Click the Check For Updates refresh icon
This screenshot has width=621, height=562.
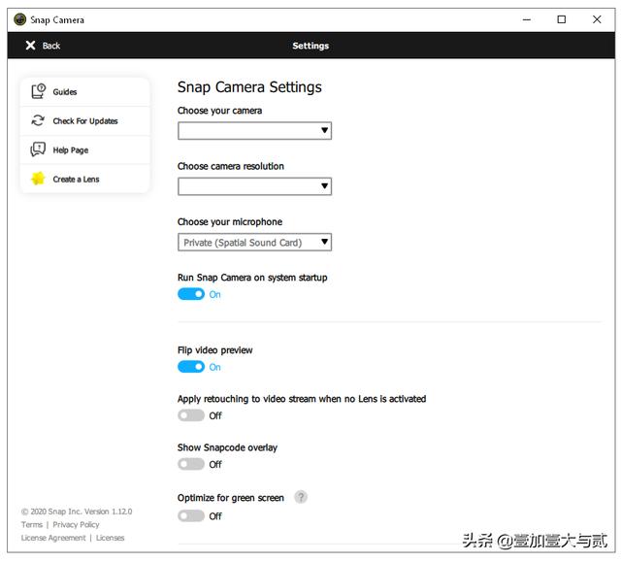pyautogui.click(x=38, y=120)
